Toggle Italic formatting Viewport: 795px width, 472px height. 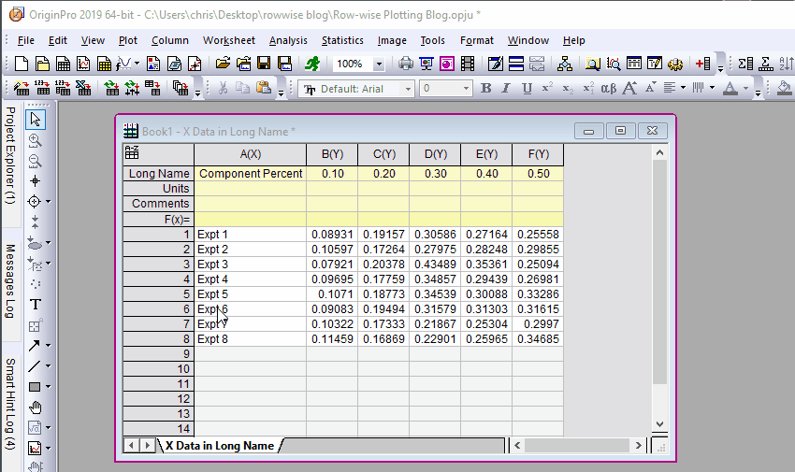505,88
